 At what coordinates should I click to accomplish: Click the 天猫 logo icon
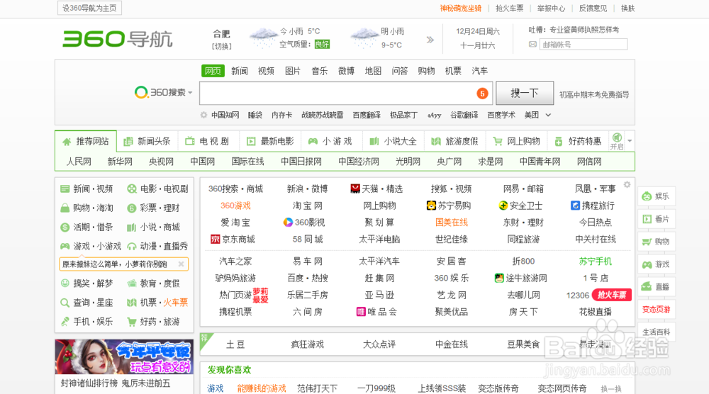355,188
